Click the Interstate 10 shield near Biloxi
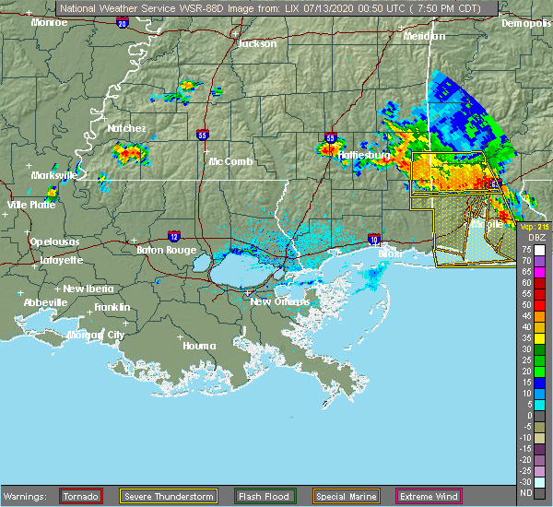Viewport: 553px width, 507px height. pyautogui.click(x=374, y=239)
